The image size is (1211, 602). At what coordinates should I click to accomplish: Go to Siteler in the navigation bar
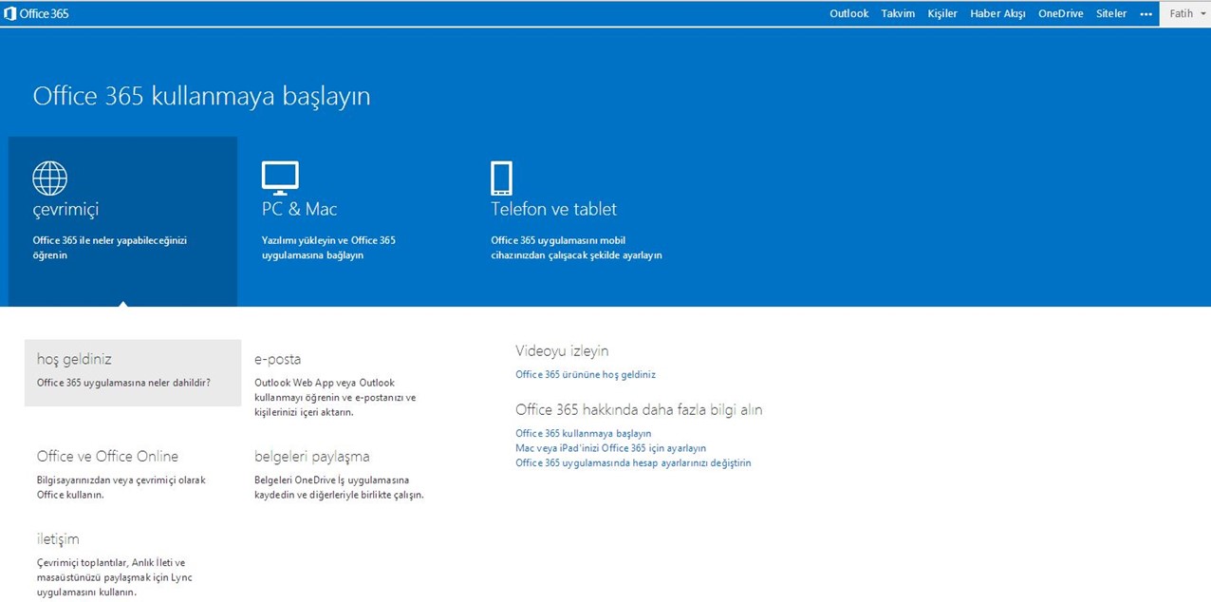pos(1111,13)
